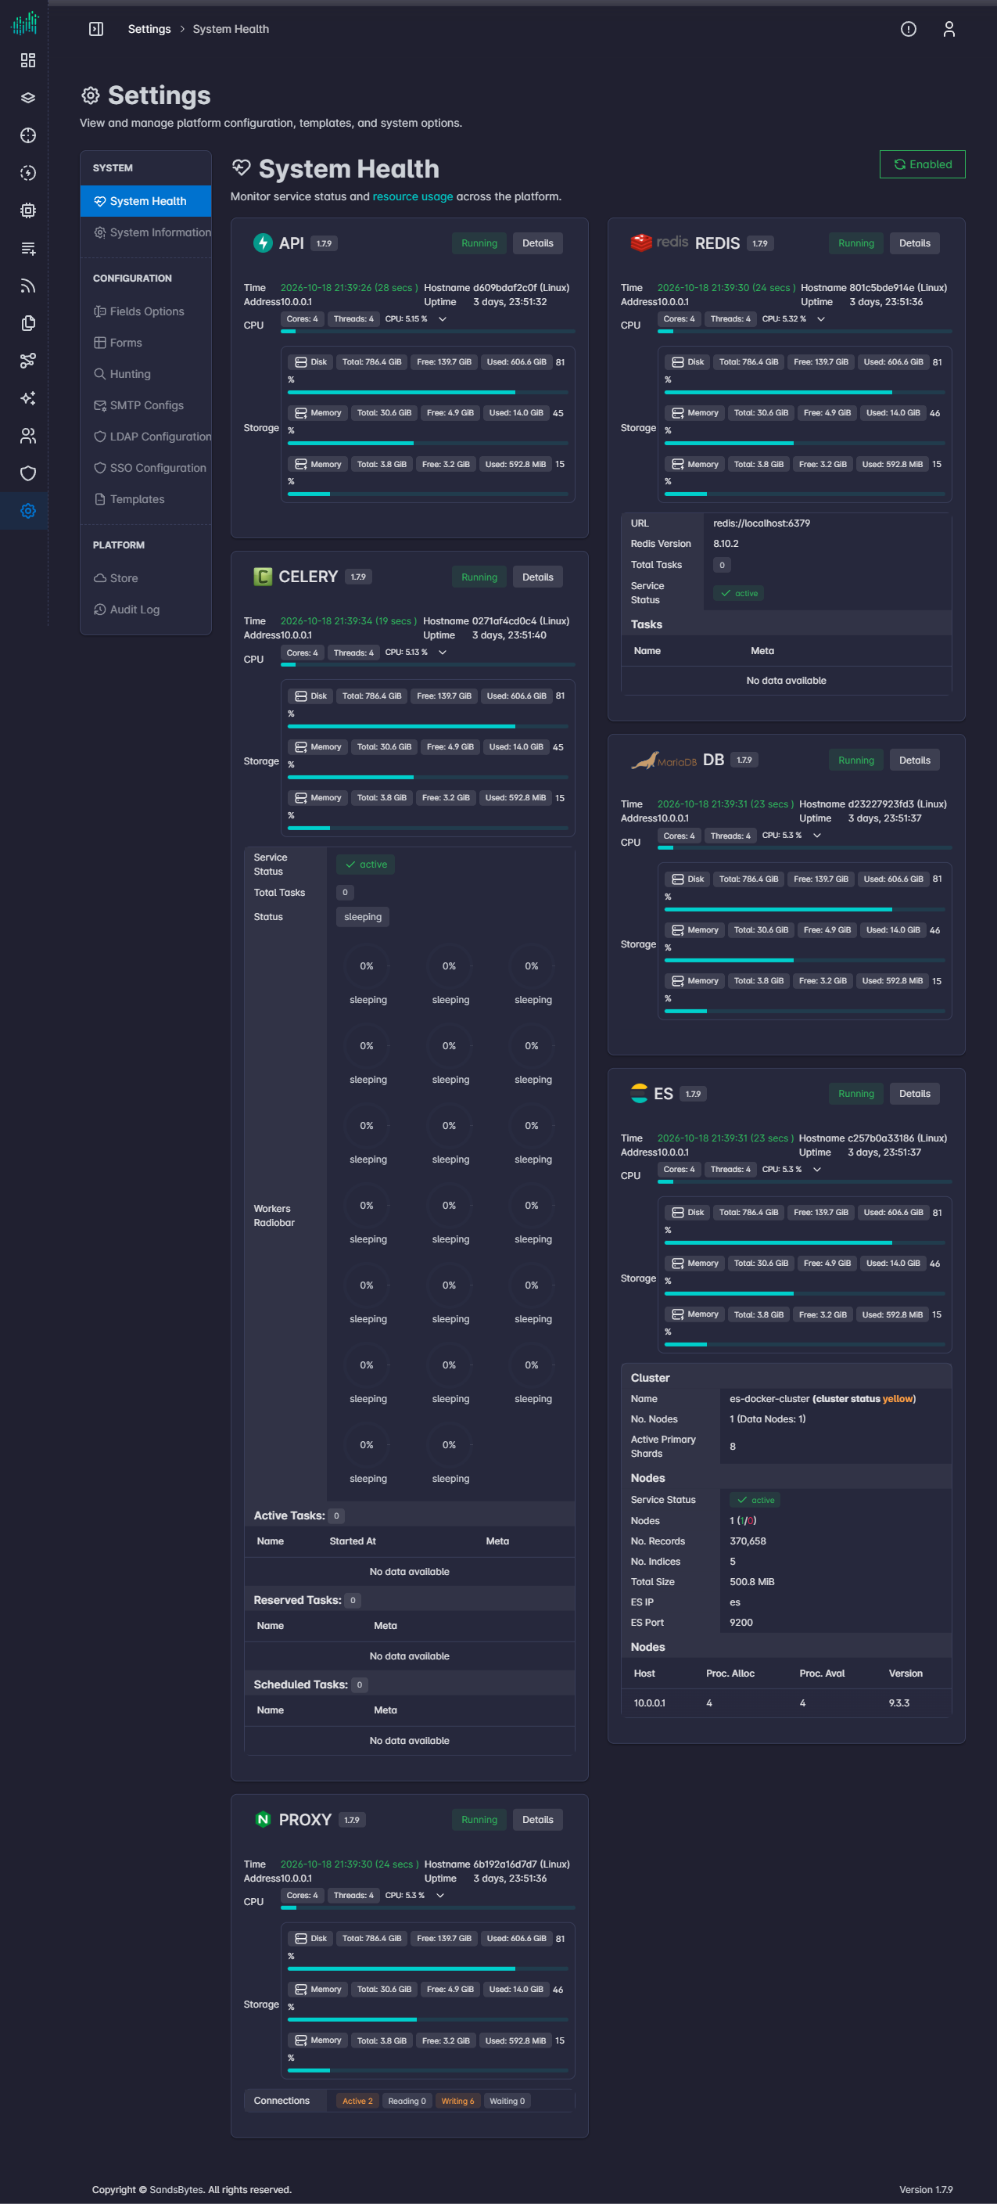Expand the REDIS CPU details chevron
997x2204 pixels.
(821, 319)
